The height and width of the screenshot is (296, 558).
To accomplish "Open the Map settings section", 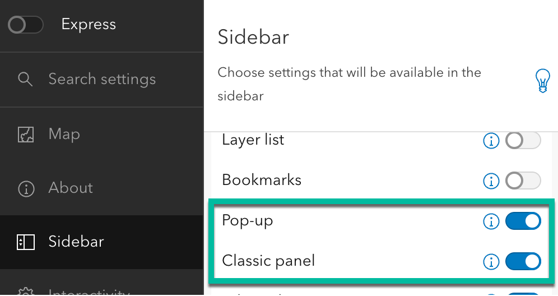I will pyautogui.click(x=64, y=135).
